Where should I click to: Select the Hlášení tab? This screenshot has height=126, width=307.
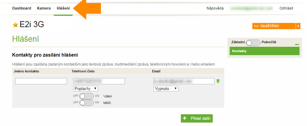coord(63,8)
